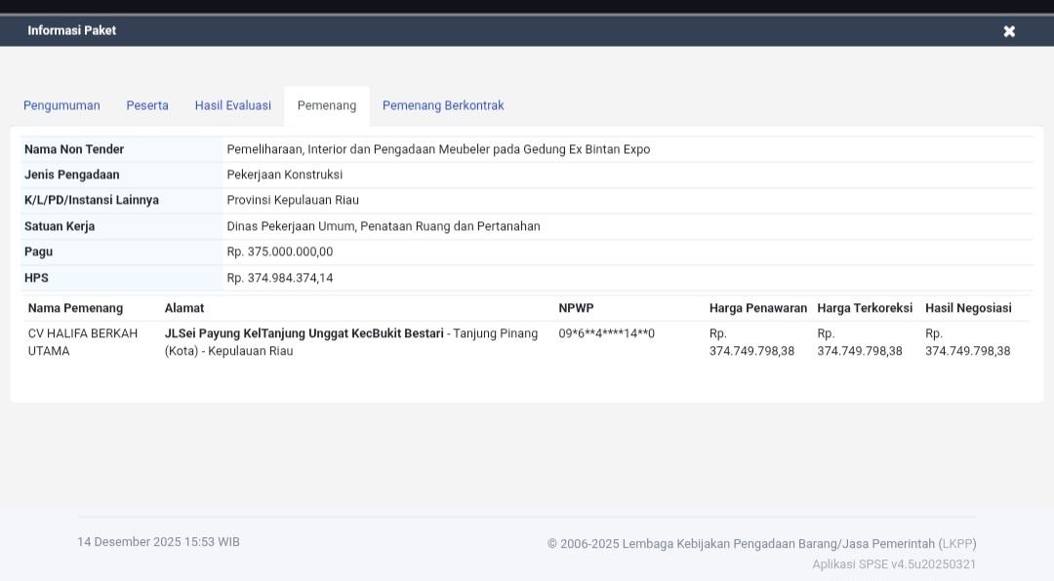The height and width of the screenshot is (581, 1054).
Task: Select winner name CV HALIFA BERKAH UTAMA
Action: coord(83,342)
